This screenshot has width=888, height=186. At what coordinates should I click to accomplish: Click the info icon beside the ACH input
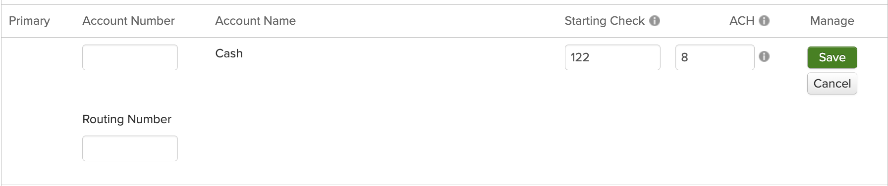click(764, 56)
